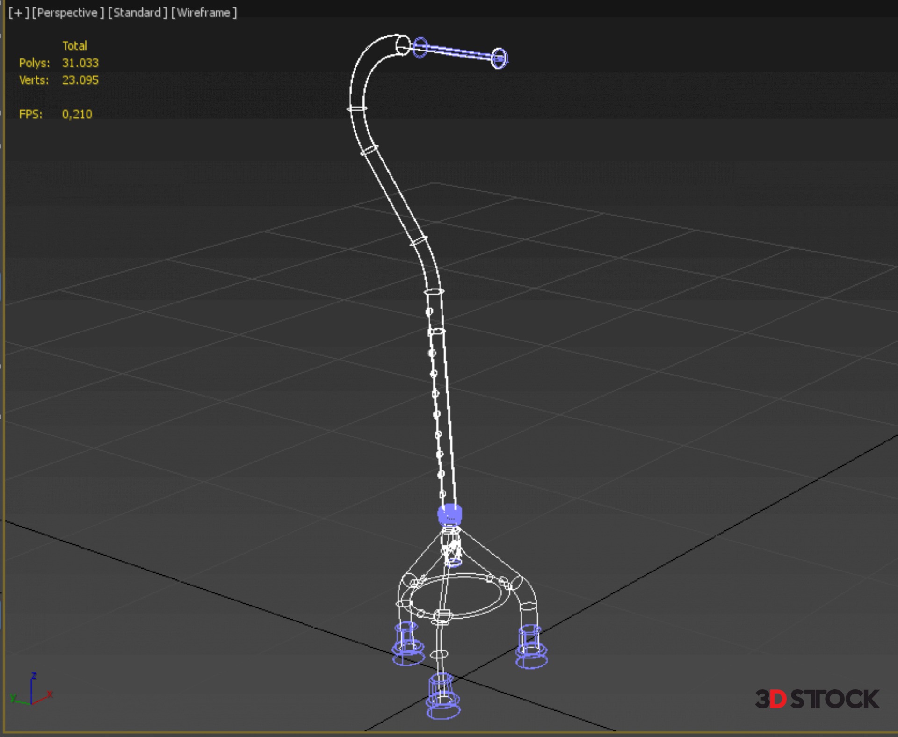Viewport: 898px width, 737px height.
Task: Select the blue end cap of handle
Action: pyautogui.click(x=499, y=58)
